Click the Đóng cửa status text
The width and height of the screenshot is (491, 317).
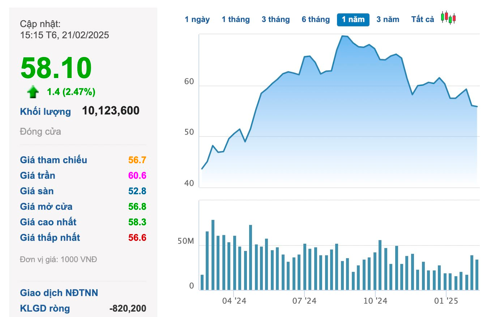(40, 131)
